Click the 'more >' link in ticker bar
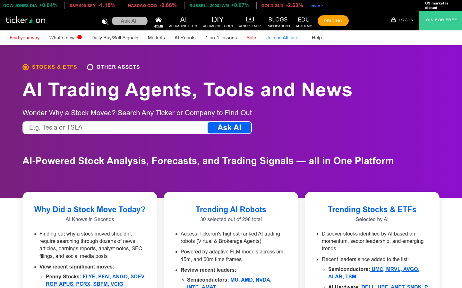The width and height of the screenshot is (462, 288). click(317, 5)
